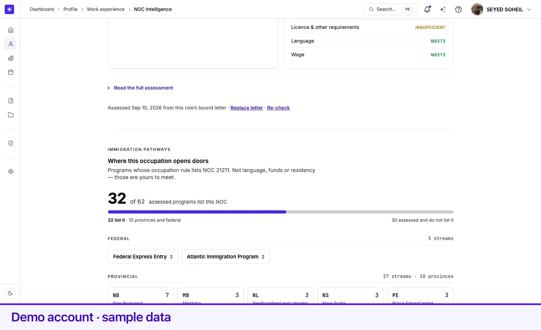Screen dimensions: 541x330
Task: Click the NOC Intelligence breadcrumb
Action: coord(153,9)
